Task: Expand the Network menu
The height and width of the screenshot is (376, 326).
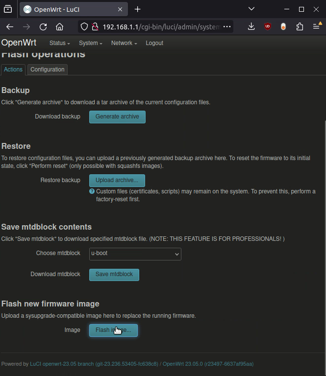Action: 124,43
